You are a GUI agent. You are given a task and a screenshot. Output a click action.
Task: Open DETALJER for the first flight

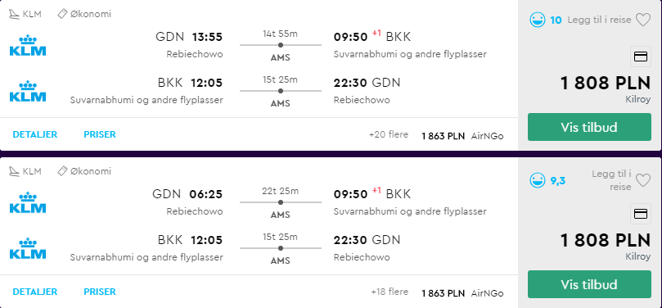tap(34, 135)
